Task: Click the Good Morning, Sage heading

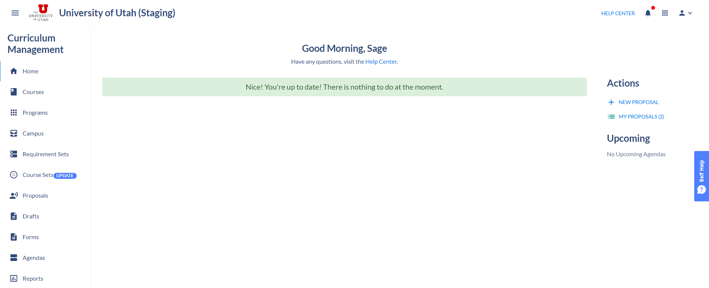Action: point(345,48)
